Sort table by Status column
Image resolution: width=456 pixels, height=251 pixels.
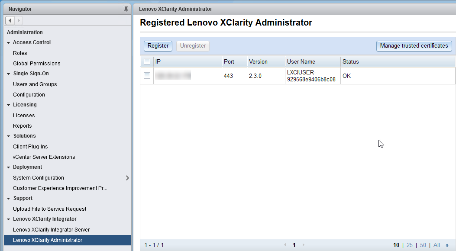pyautogui.click(x=351, y=62)
